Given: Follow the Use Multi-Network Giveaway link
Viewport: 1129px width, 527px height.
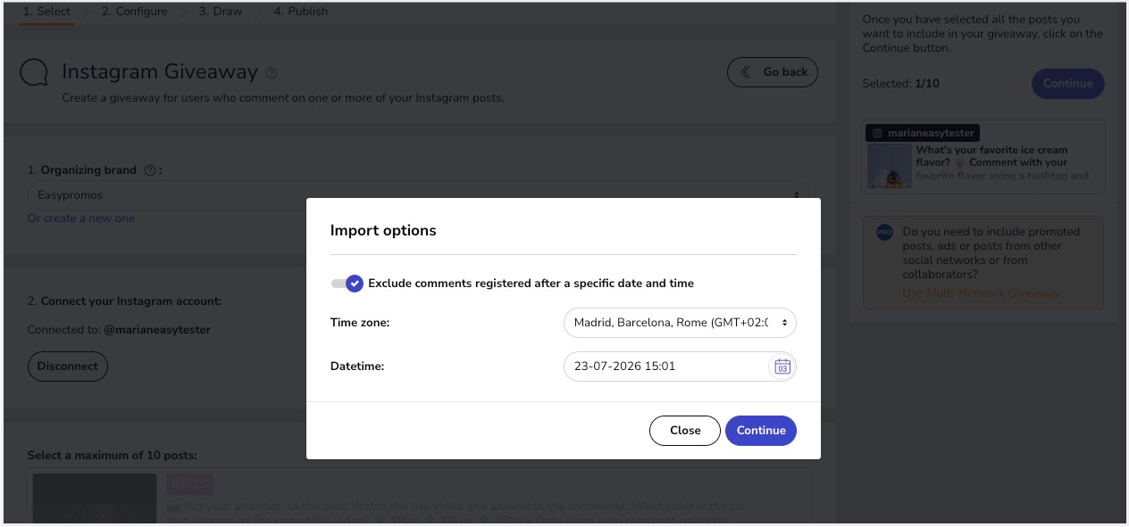Looking at the screenshot, I should (981, 293).
